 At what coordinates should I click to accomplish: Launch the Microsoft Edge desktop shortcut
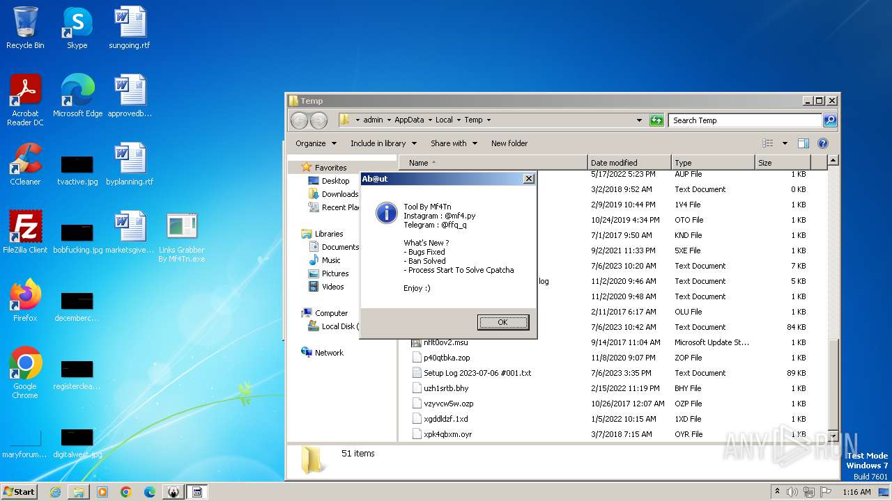pyautogui.click(x=77, y=95)
